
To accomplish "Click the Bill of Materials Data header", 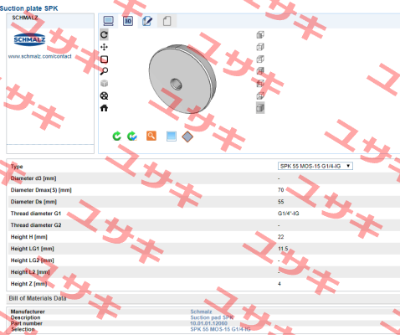I will tap(38, 298).
